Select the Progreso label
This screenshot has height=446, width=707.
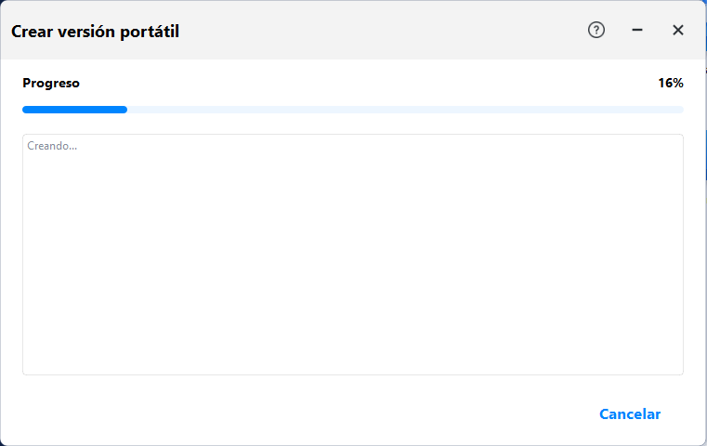pos(51,83)
